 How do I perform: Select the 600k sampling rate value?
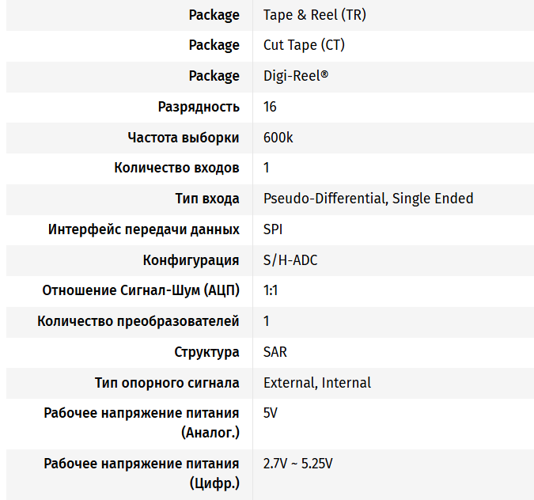[x=278, y=138]
